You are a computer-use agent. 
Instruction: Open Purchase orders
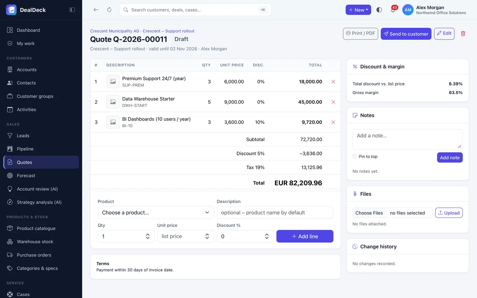41,255
